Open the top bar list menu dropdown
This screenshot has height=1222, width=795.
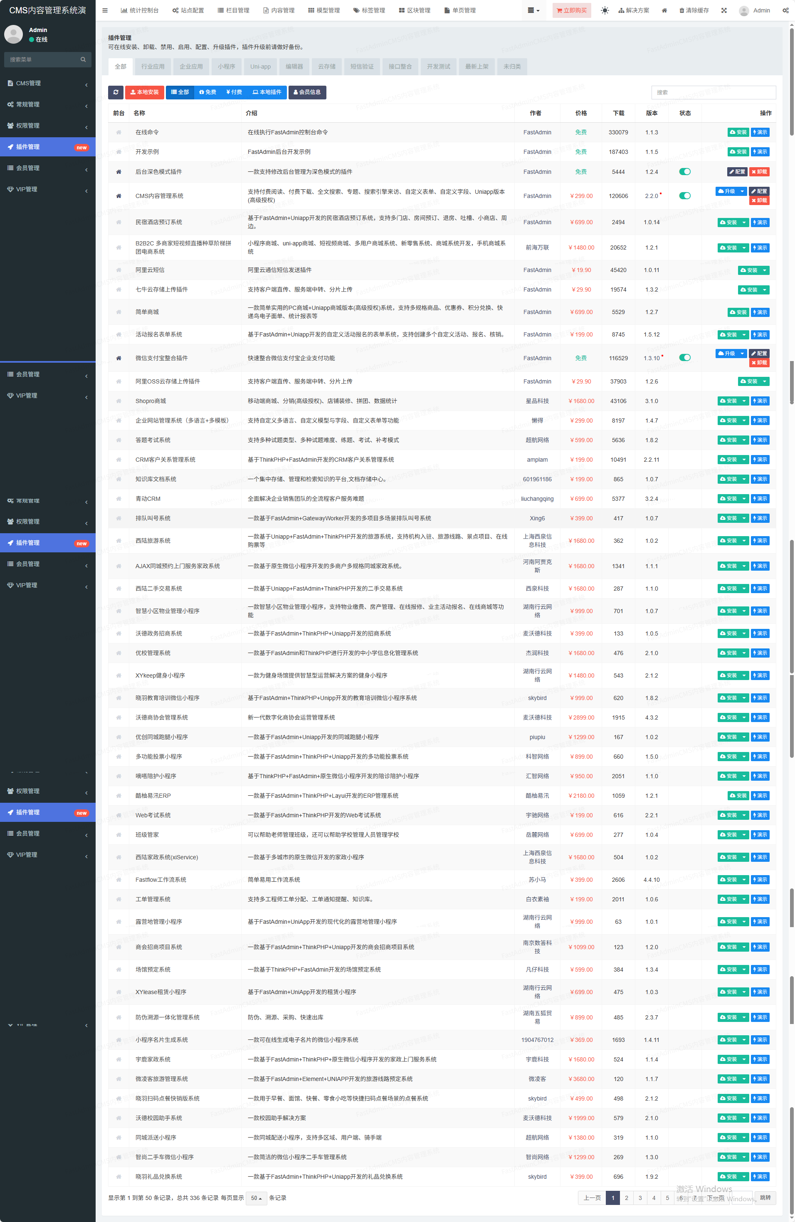533,10
